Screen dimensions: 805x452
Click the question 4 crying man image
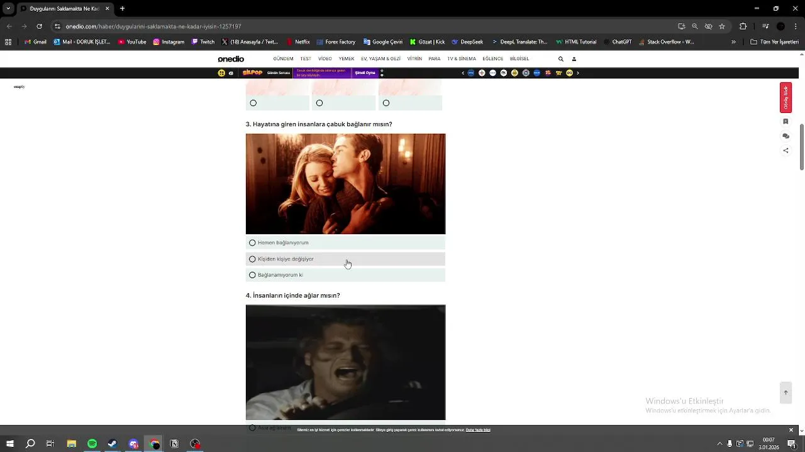345,362
